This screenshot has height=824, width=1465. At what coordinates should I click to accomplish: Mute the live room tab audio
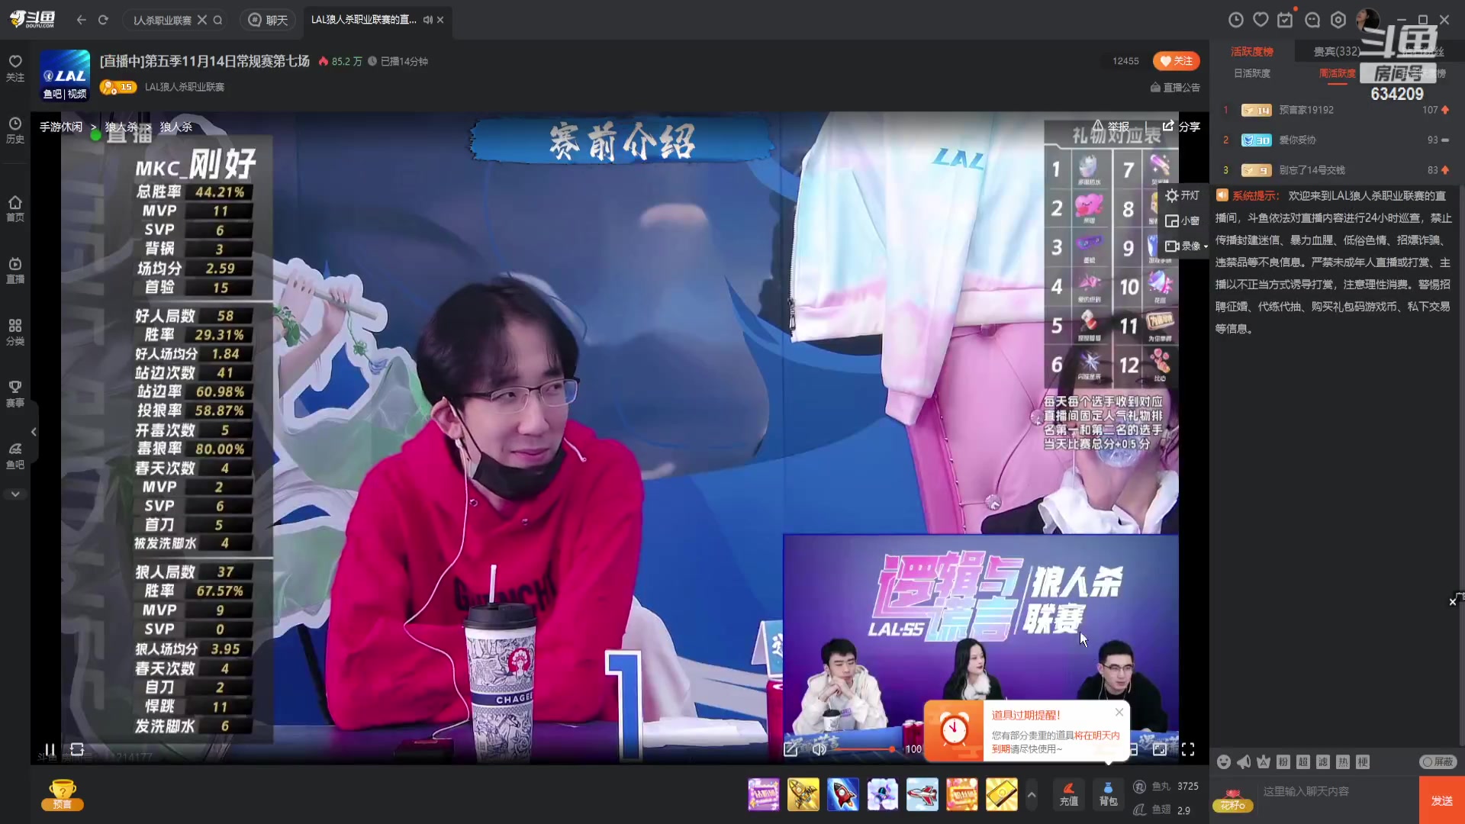428,20
